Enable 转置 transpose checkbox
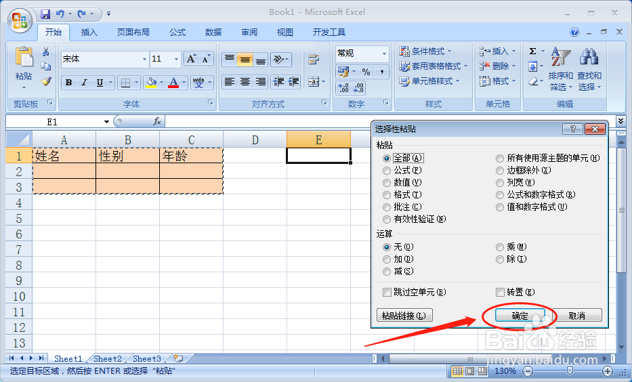 click(x=500, y=292)
